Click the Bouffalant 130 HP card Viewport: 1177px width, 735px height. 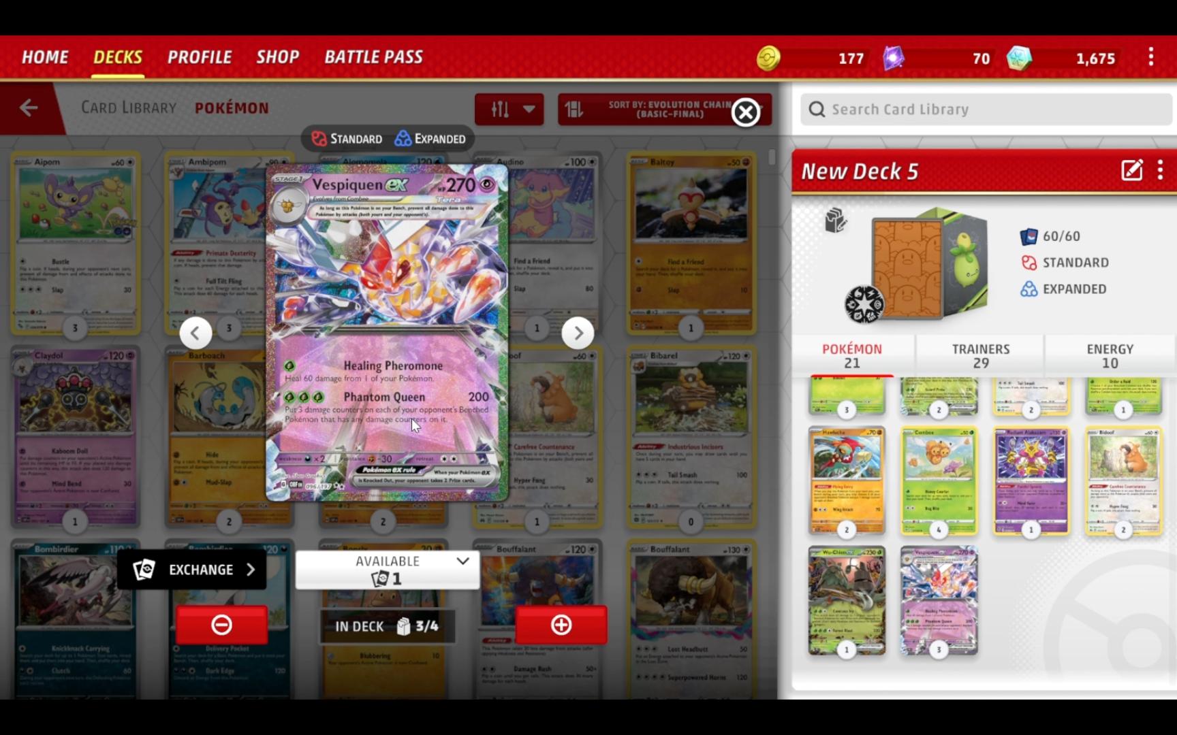click(691, 619)
